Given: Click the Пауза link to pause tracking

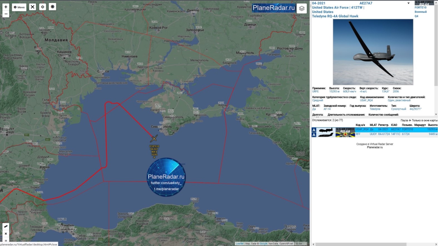Looking at the screenshot, I should click(x=404, y=120).
